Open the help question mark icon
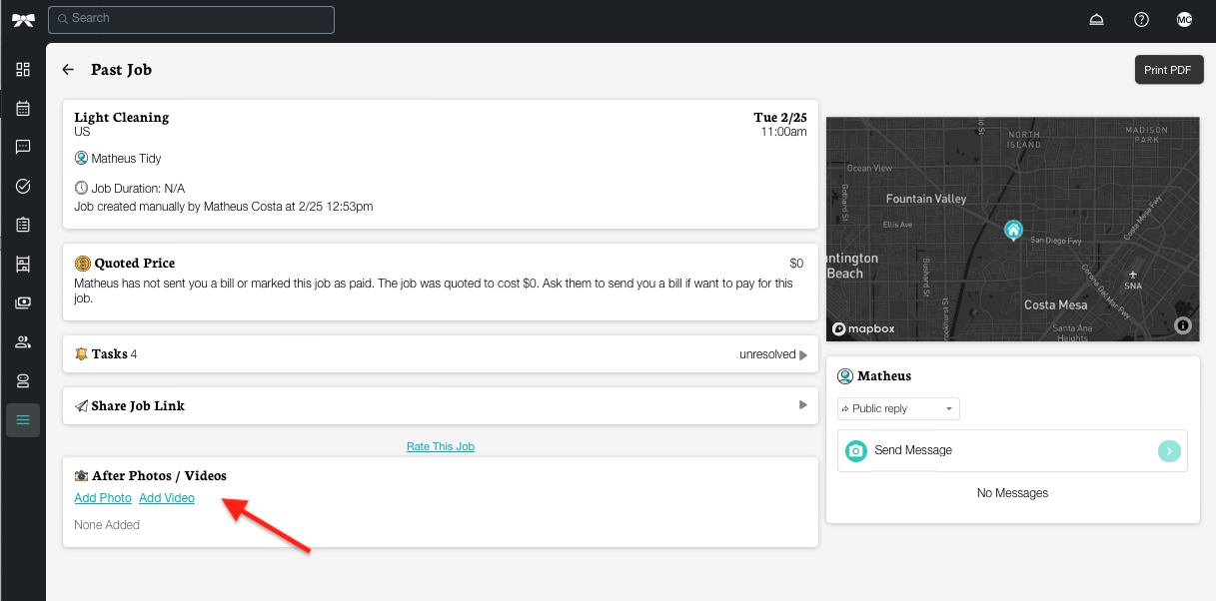This screenshot has height=601, width=1216. [x=1141, y=20]
